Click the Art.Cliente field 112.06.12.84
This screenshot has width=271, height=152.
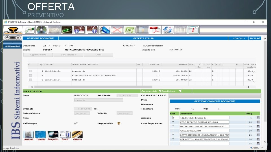point(127,95)
